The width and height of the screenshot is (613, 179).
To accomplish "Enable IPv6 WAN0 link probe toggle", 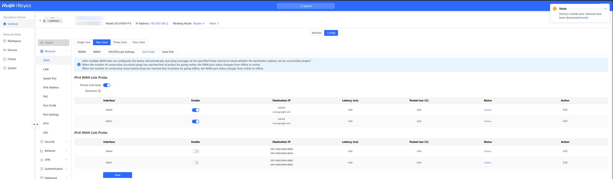I will [x=195, y=151].
